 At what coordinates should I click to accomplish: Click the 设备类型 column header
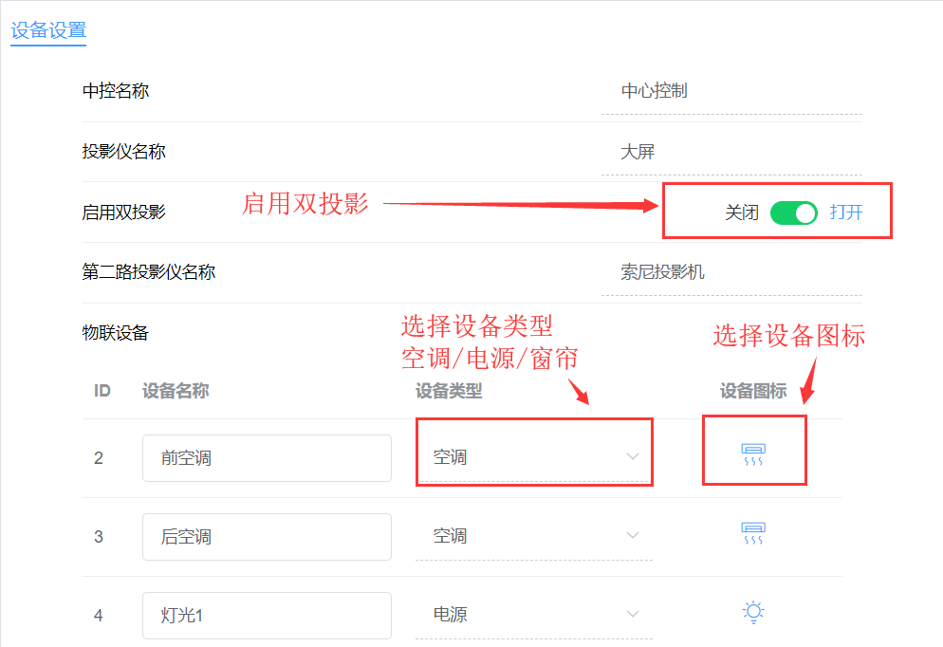pos(449,391)
